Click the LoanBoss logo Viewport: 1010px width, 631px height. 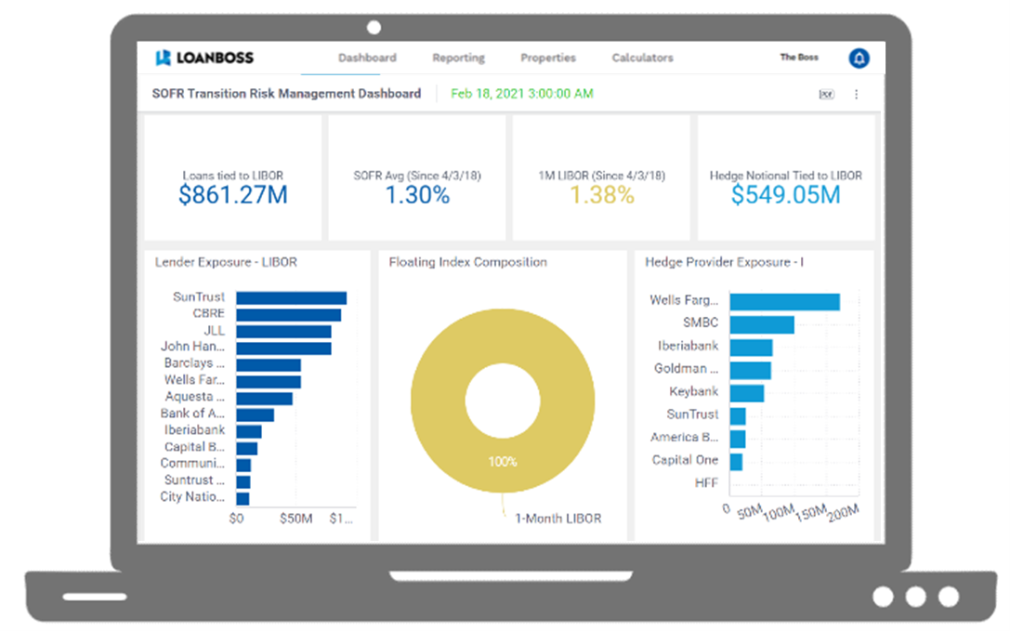coord(204,58)
